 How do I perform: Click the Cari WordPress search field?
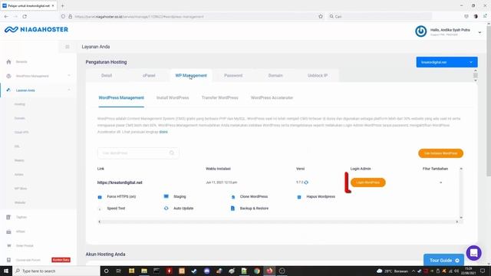(x=138, y=153)
